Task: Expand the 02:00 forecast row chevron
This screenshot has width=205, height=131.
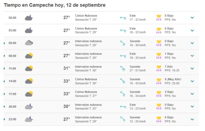Action: tap(192, 18)
